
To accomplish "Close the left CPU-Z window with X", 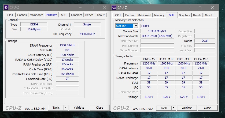I will (x=105, y=7).
